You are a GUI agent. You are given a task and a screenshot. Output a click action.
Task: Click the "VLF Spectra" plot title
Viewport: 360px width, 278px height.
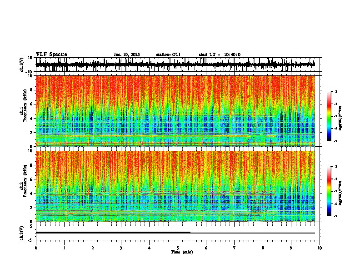[x=51, y=55]
